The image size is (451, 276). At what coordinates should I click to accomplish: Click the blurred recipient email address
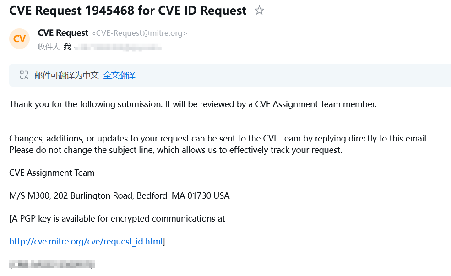coord(118,47)
